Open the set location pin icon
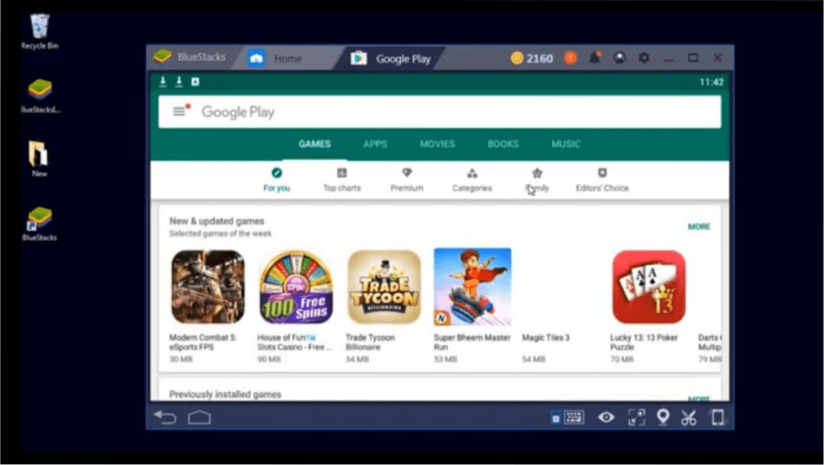This screenshot has width=824, height=465. 664,417
